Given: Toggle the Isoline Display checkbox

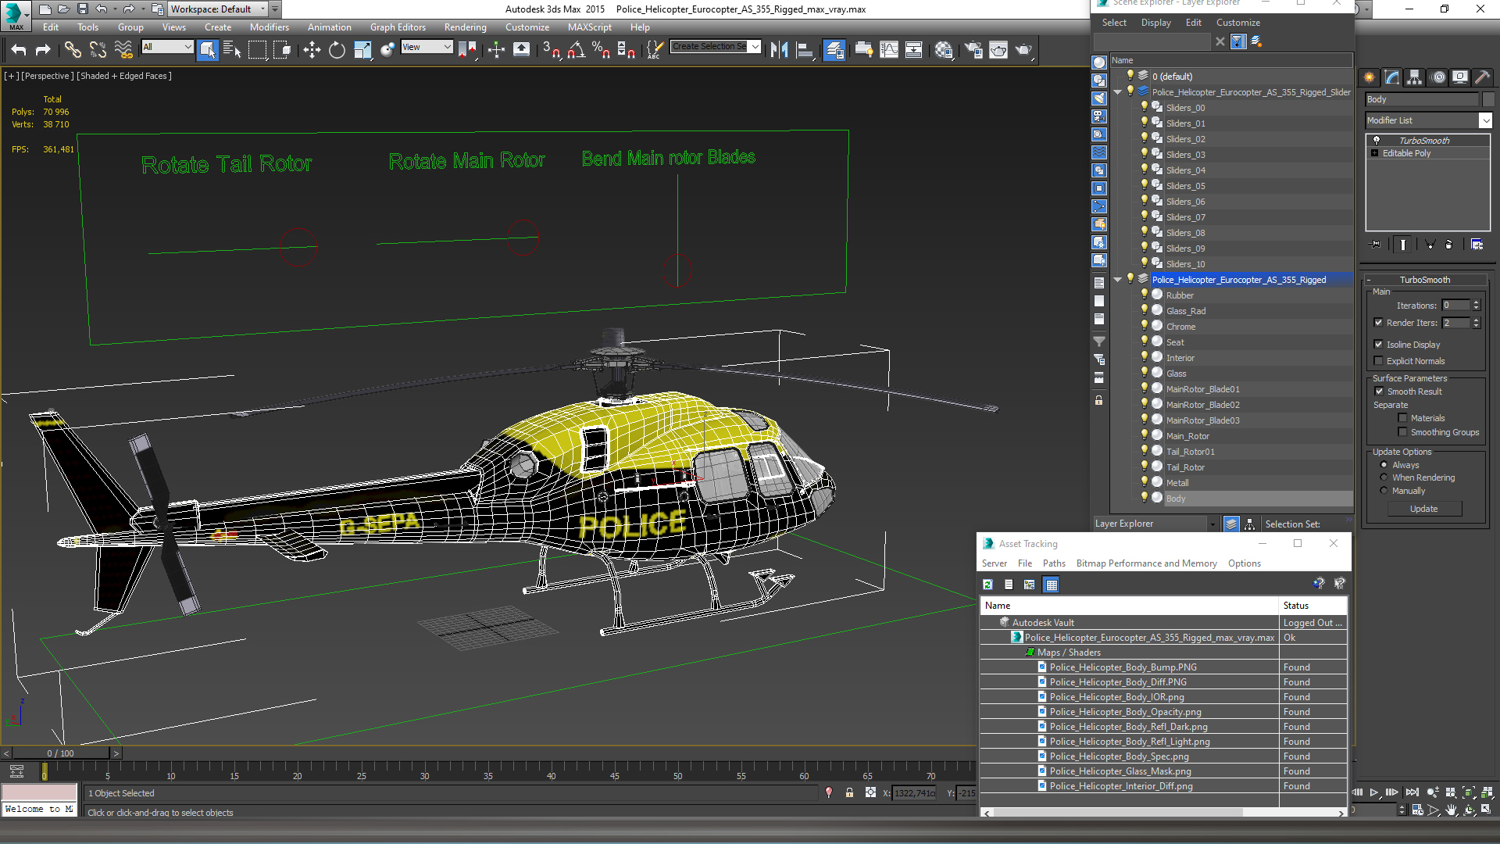Looking at the screenshot, I should [x=1379, y=345].
